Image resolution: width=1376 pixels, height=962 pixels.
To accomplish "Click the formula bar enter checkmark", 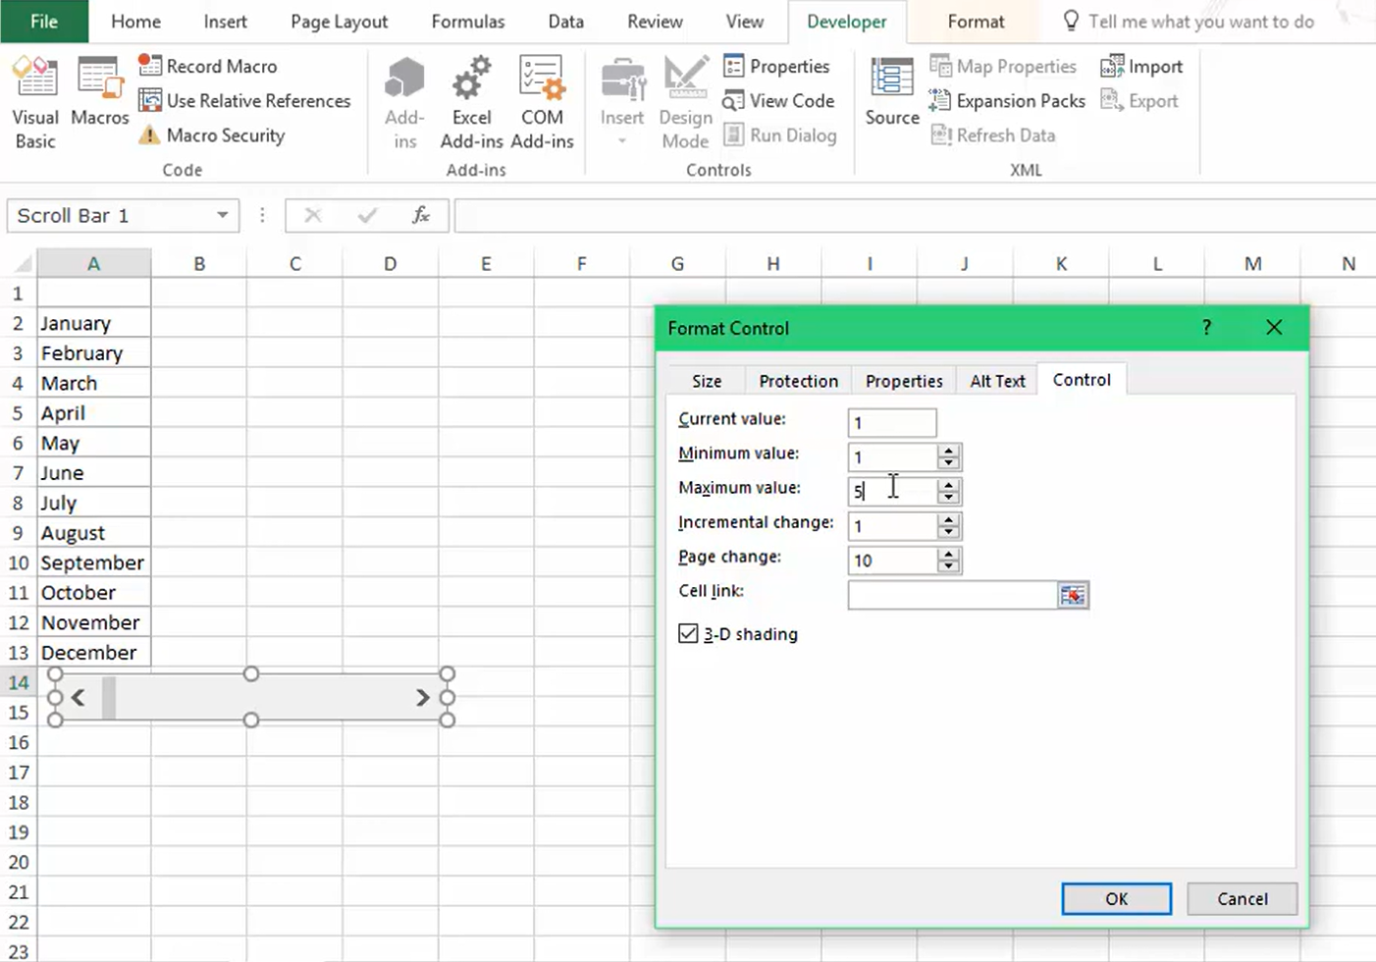I will (367, 215).
